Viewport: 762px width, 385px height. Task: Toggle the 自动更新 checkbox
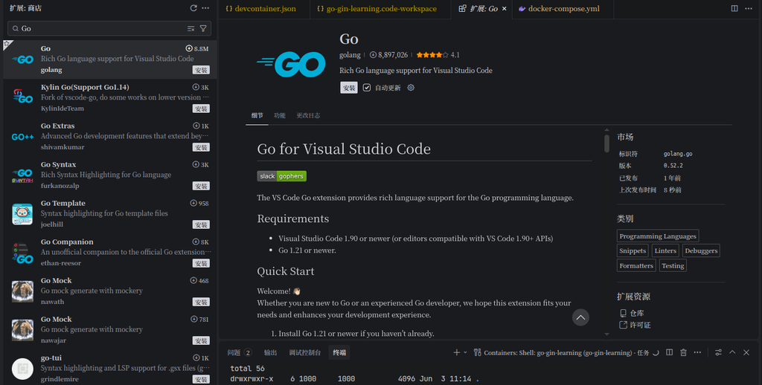pos(367,88)
